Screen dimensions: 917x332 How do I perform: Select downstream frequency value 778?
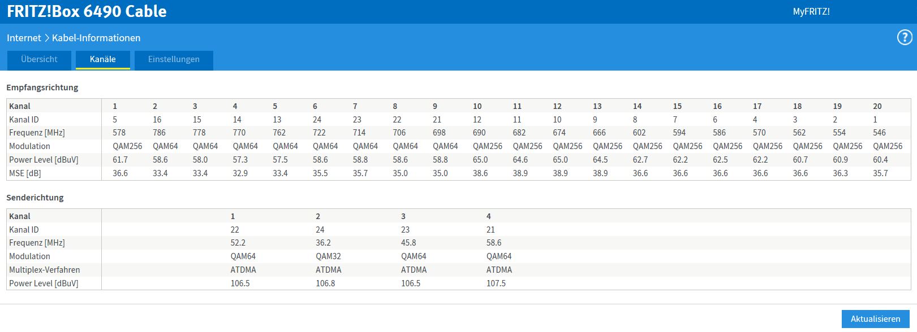(199, 133)
